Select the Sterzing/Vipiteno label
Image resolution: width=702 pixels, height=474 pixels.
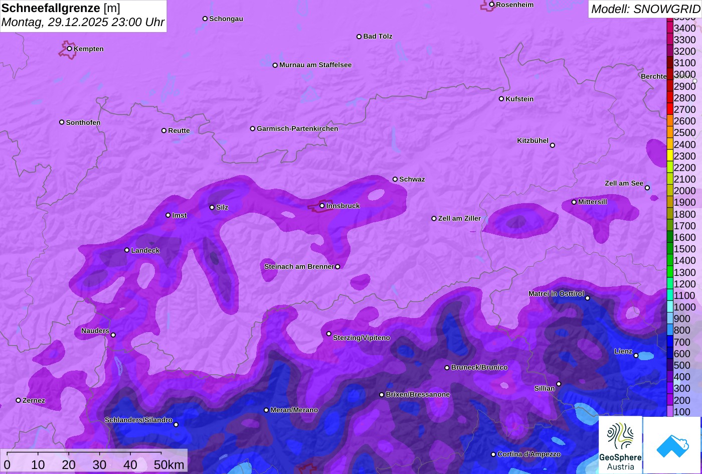coord(362,338)
